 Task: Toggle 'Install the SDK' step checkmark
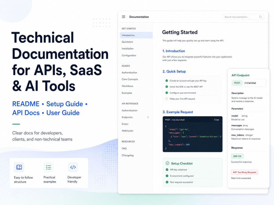click(x=167, y=87)
